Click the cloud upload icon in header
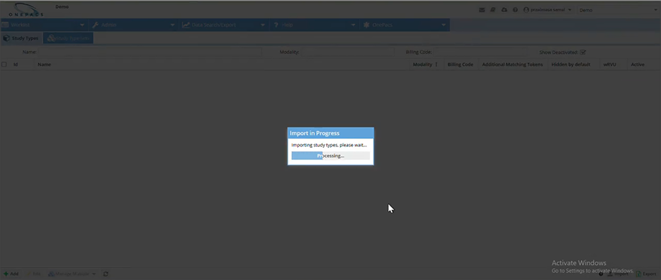This screenshot has height=280, width=661. point(504,10)
